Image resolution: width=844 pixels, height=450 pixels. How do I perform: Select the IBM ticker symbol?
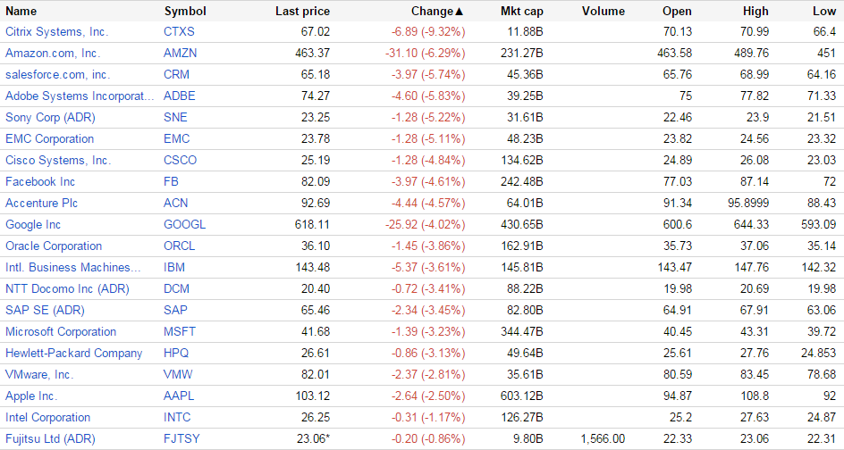click(174, 268)
